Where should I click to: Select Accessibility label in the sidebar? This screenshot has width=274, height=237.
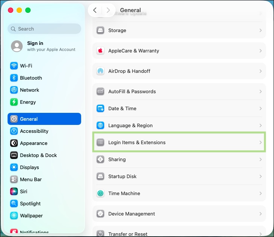click(x=34, y=131)
